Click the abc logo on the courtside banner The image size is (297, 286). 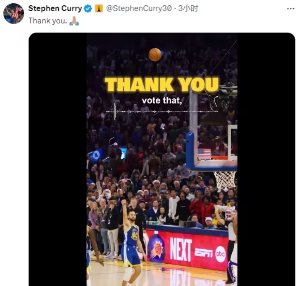[x=221, y=254]
